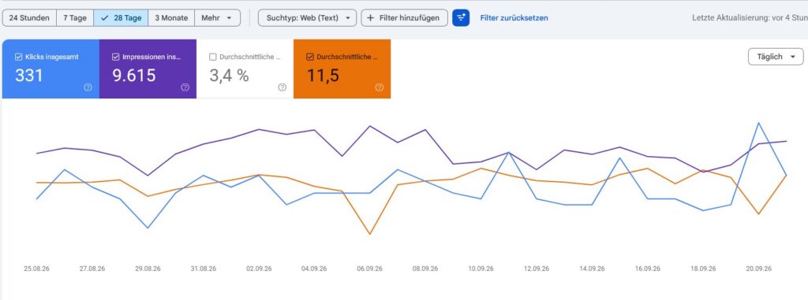
Task: Click the checkmark icon in 28 Tage
Action: tap(105, 17)
